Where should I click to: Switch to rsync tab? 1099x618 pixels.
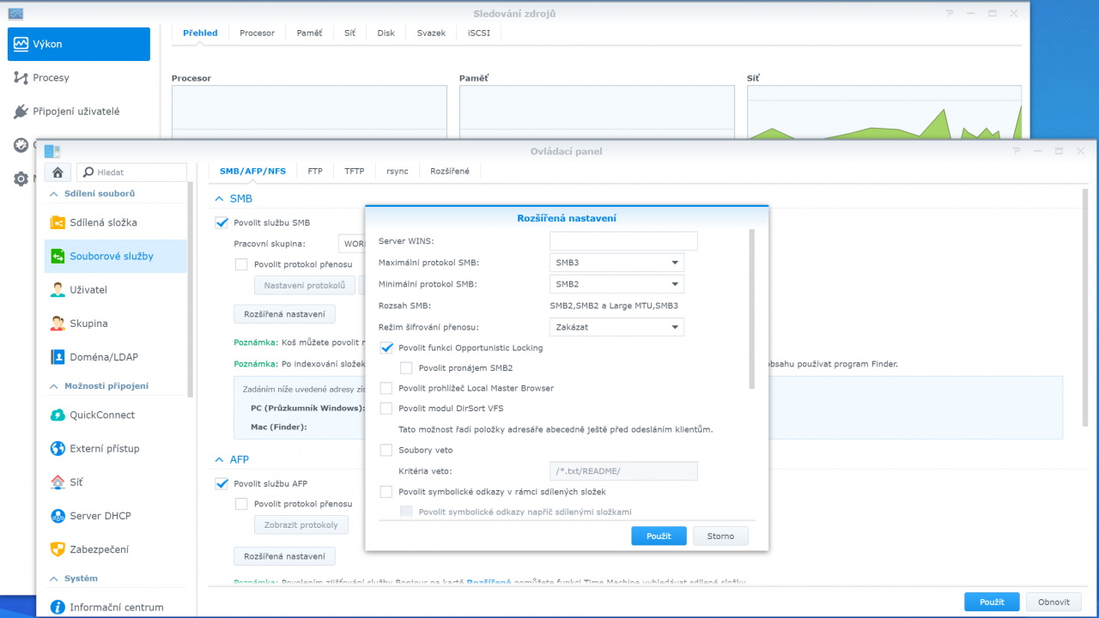coord(398,171)
